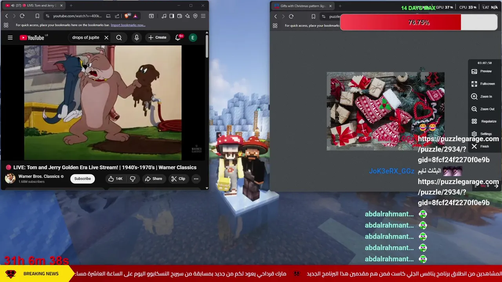Open new tab in YouTube window
The width and height of the screenshot is (502, 282).
(71, 5)
